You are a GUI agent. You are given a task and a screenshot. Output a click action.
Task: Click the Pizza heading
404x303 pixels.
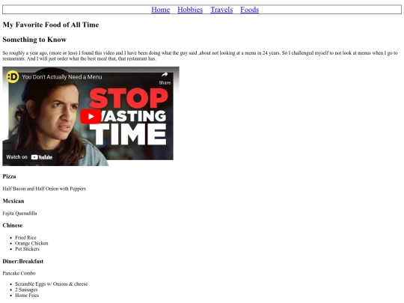[x=9, y=177]
